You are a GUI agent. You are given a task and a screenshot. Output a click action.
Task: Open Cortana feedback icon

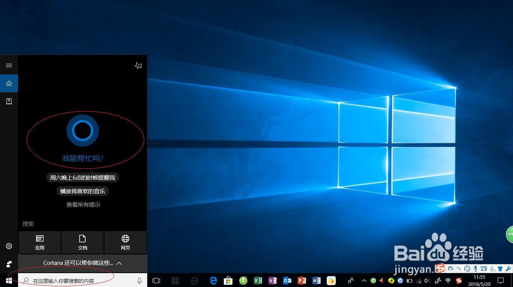[x=9, y=264]
